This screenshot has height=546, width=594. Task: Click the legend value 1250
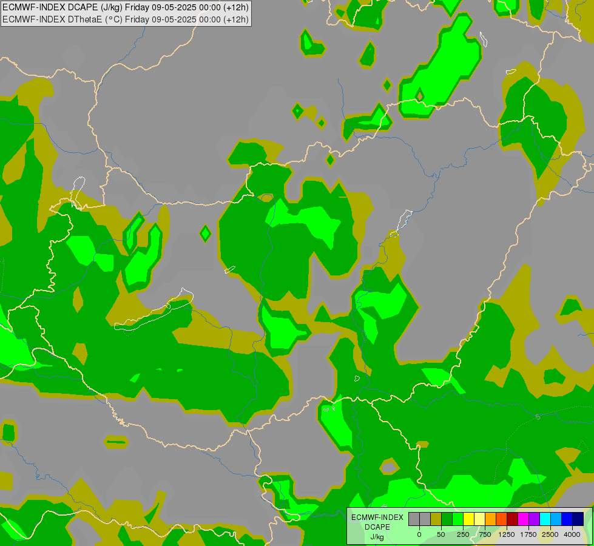pyautogui.click(x=507, y=534)
